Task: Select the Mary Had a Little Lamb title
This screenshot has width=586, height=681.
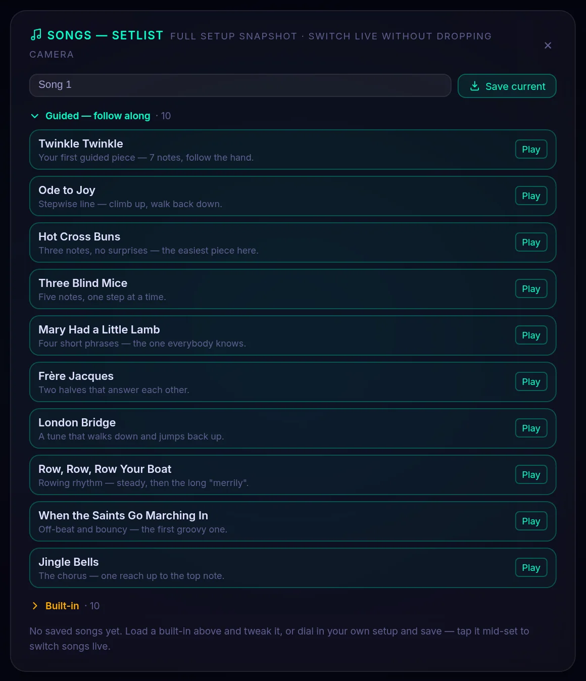Action: [x=99, y=330]
